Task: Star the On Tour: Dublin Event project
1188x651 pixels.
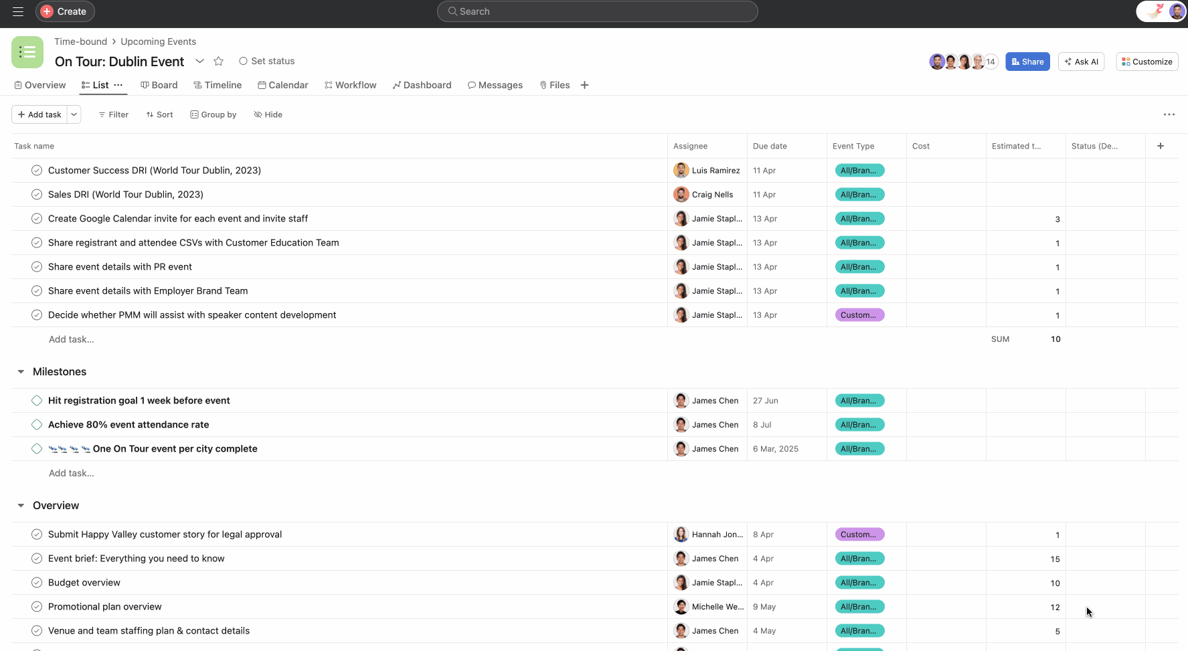Action: [x=218, y=61]
